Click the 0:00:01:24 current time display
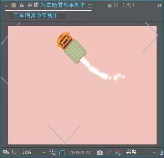This screenshot has height=158, width=164. pos(81,153)
